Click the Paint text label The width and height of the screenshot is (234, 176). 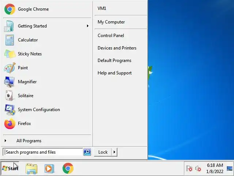23,68
